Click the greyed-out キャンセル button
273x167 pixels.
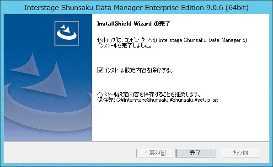click(241, 153)
